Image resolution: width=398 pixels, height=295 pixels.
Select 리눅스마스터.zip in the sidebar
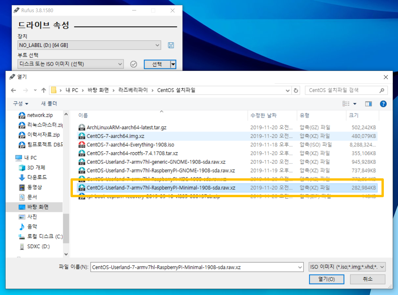coord(40,125)
